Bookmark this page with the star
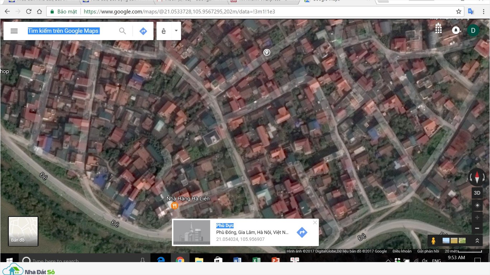The width and height of the screenshot is (490, 275). pyautogui.click(x=458, y=11)
